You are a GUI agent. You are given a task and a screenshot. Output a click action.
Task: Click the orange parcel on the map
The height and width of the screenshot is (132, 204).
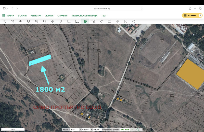[x=190, y=74]
